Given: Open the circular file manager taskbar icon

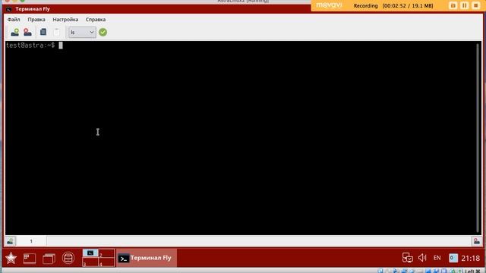Looking at the screenshot, I should pos(68,258).
